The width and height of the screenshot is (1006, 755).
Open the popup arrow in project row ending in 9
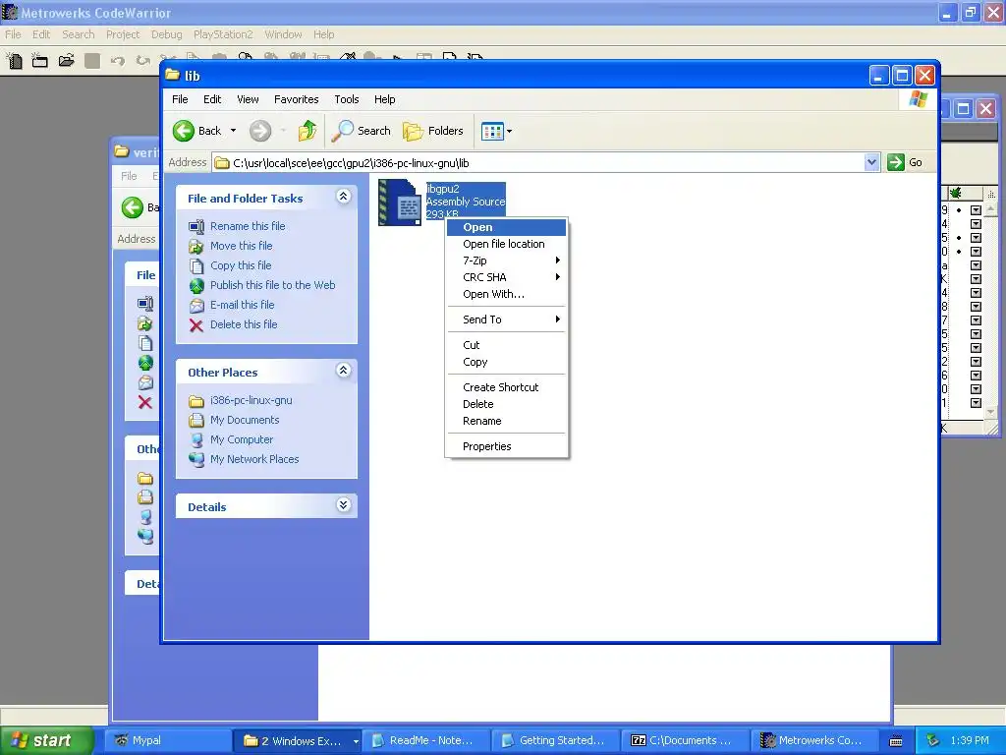pyautogui.click(x=976, y=210)
